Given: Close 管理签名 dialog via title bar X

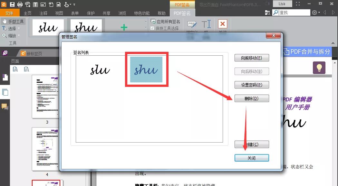Looking at the screenshot, I should pyautogui.click(x=274, y=35).
